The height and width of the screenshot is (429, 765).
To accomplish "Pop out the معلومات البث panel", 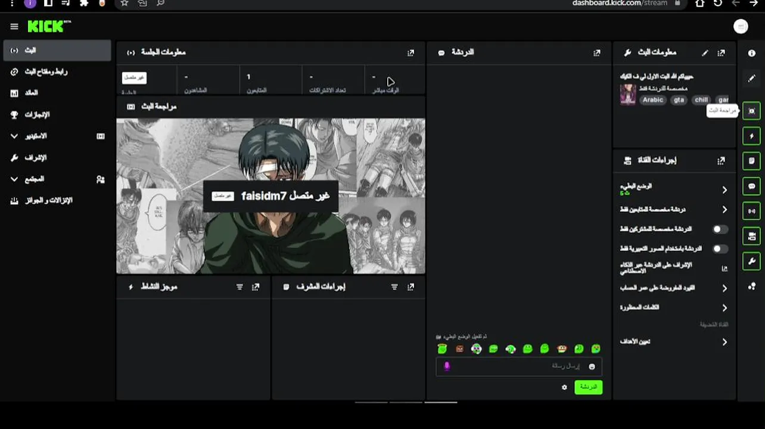I will click(722, 53).
